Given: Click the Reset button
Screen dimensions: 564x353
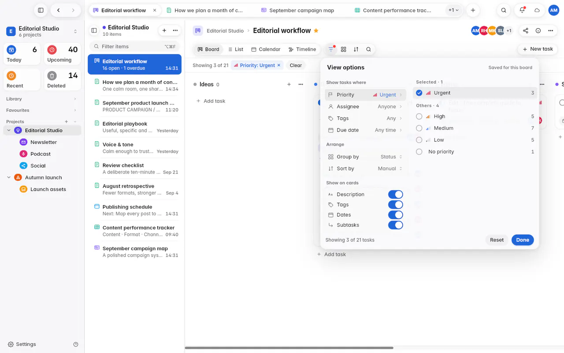Looking at the screenshot, I should point(497,240).
